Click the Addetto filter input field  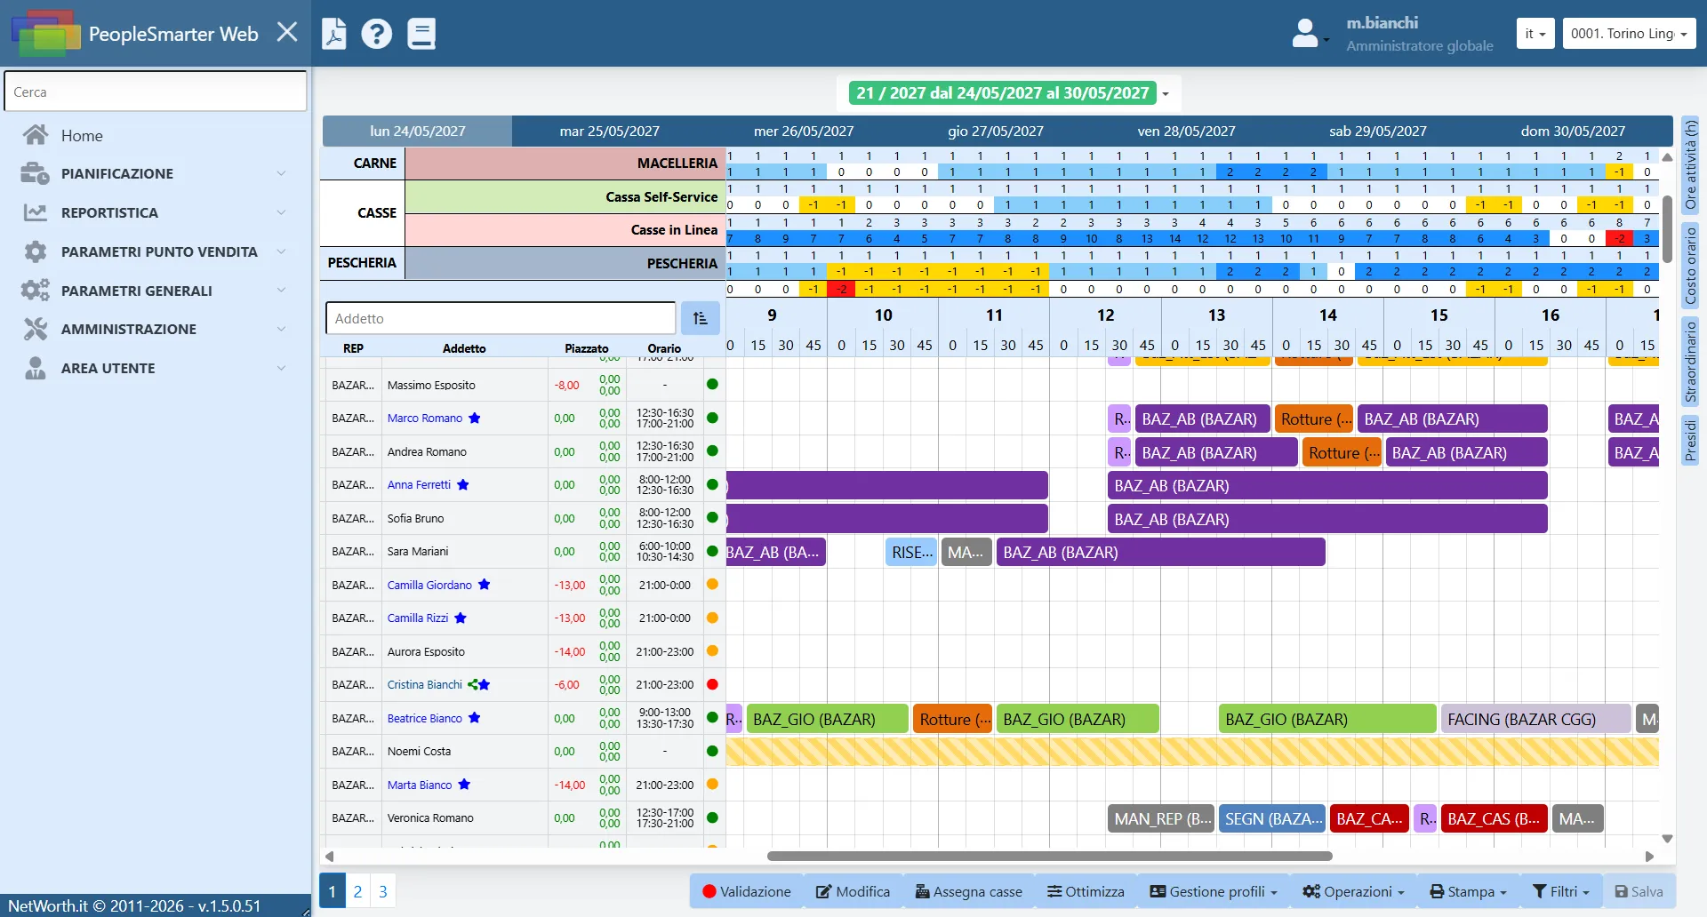(x=501, y=318)
